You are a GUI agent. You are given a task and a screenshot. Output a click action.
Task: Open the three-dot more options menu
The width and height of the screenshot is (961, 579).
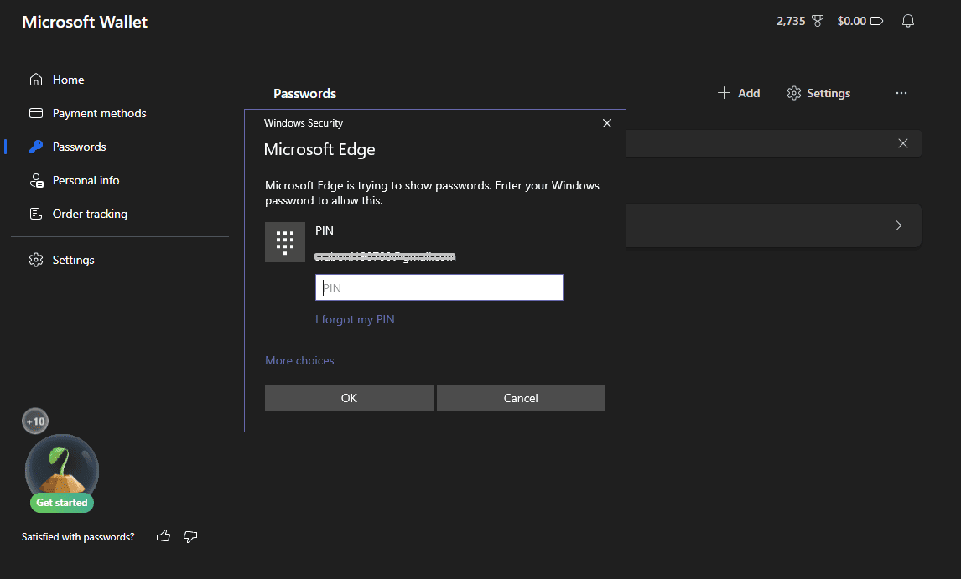[x=901, y=93]
